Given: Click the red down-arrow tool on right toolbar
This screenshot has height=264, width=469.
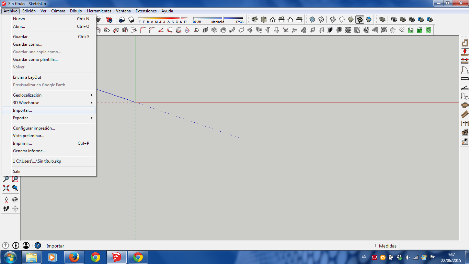Looking at the screenshot, I should point(465,52).
